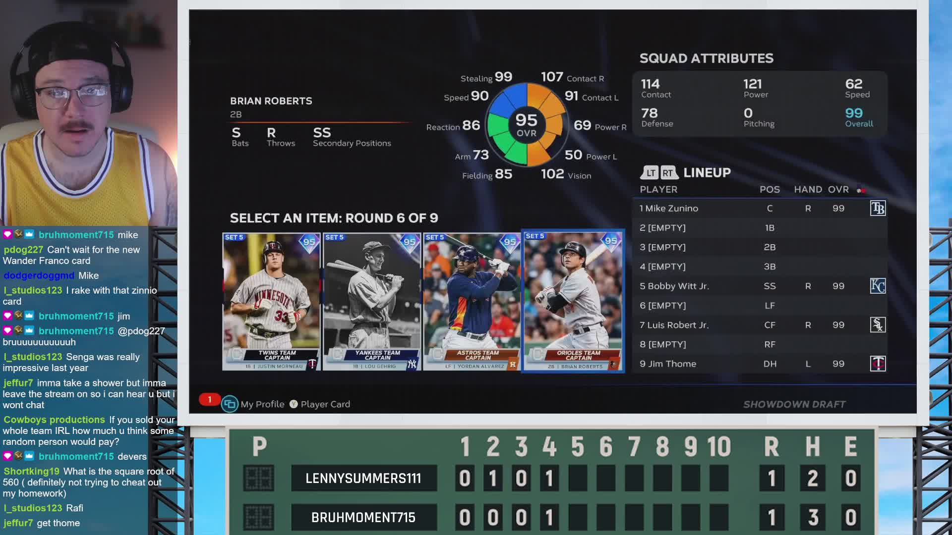This screenshot has height=535, width=952.
Task: Click the Twins logo on the Justin Morneau card
Action: pos(312,364)
